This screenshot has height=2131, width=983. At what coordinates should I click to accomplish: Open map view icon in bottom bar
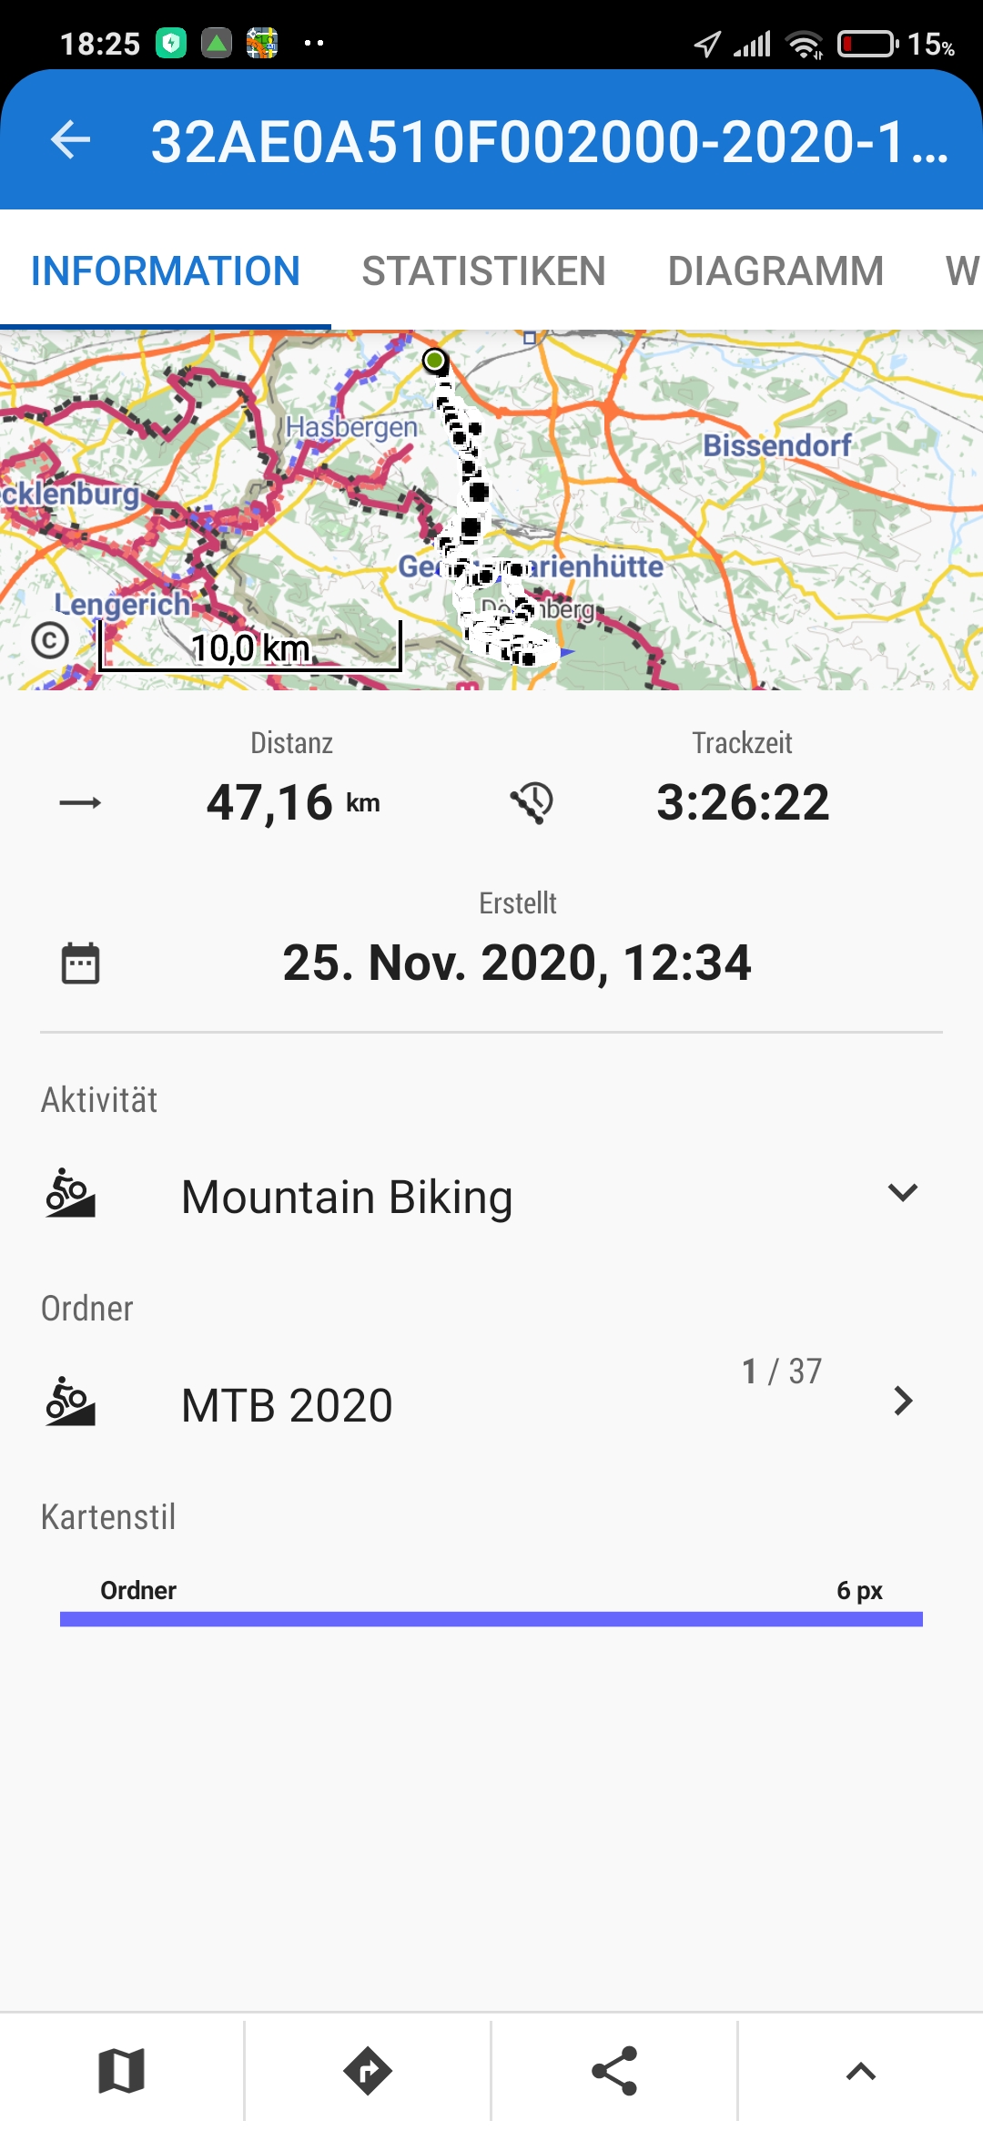point(121,2071)
